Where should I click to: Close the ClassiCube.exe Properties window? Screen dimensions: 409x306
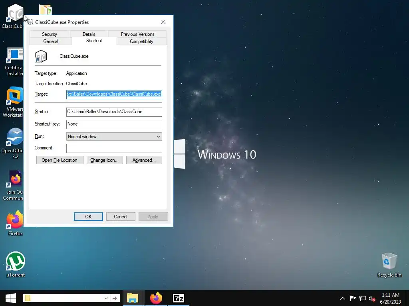163,22
